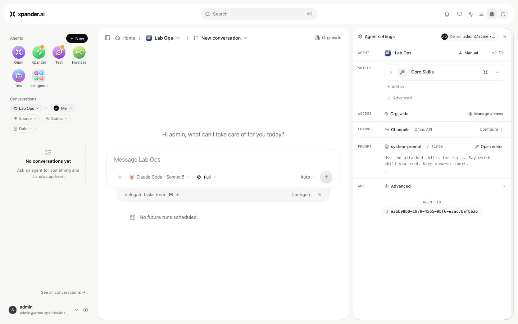Open the Date filter dropdown
Viewport: 518px width, 324px height.
click(x=23, y=129)
